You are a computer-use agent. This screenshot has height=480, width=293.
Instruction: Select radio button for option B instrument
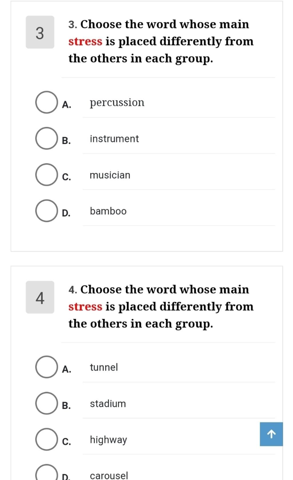tap(46, 138)
